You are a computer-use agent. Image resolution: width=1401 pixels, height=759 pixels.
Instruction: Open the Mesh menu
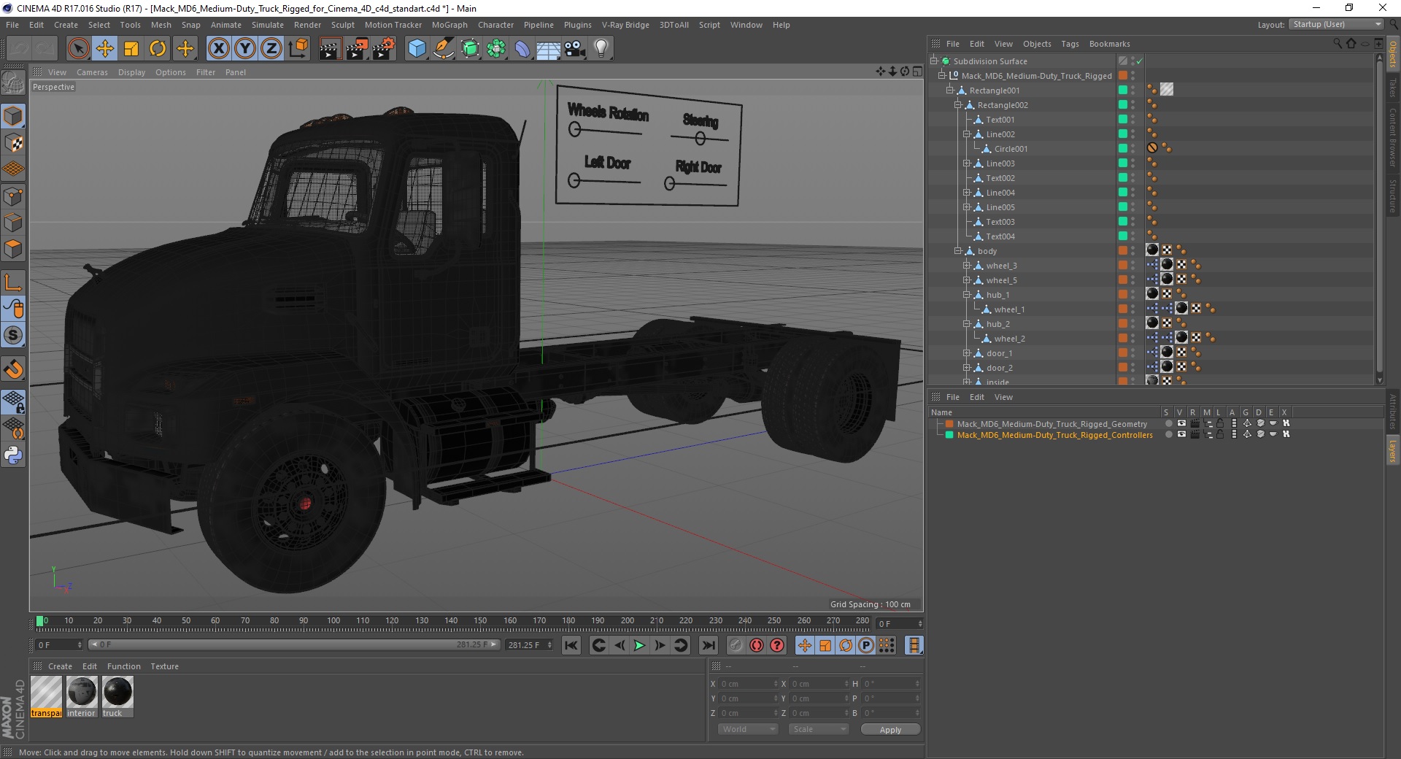pos(161,25)
